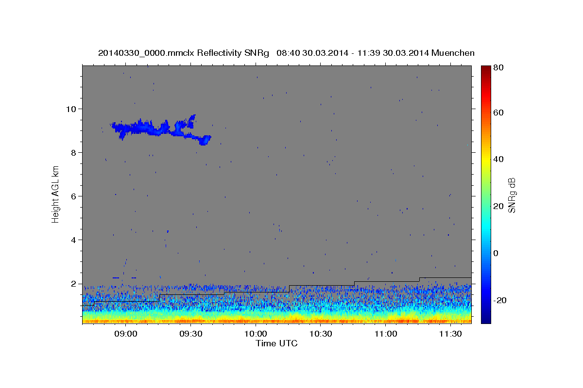Click the orange-red ground reflectivity band
583x388 pixels.
click(276, 321)
